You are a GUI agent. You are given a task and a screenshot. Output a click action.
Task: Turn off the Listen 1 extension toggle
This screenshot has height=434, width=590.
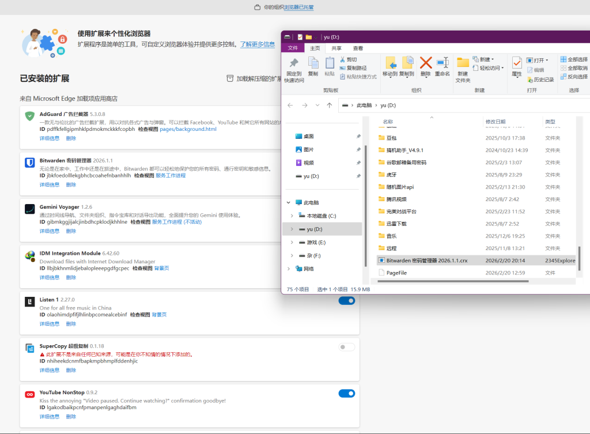click(346, 300)
